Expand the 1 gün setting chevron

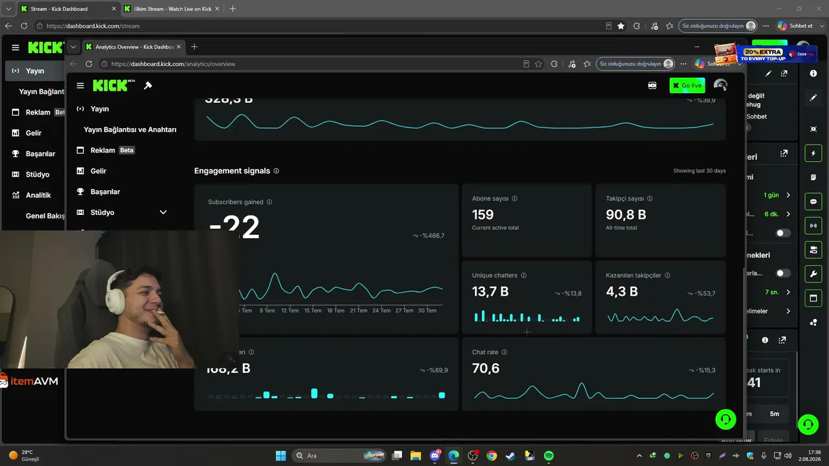tap(788, 195)
